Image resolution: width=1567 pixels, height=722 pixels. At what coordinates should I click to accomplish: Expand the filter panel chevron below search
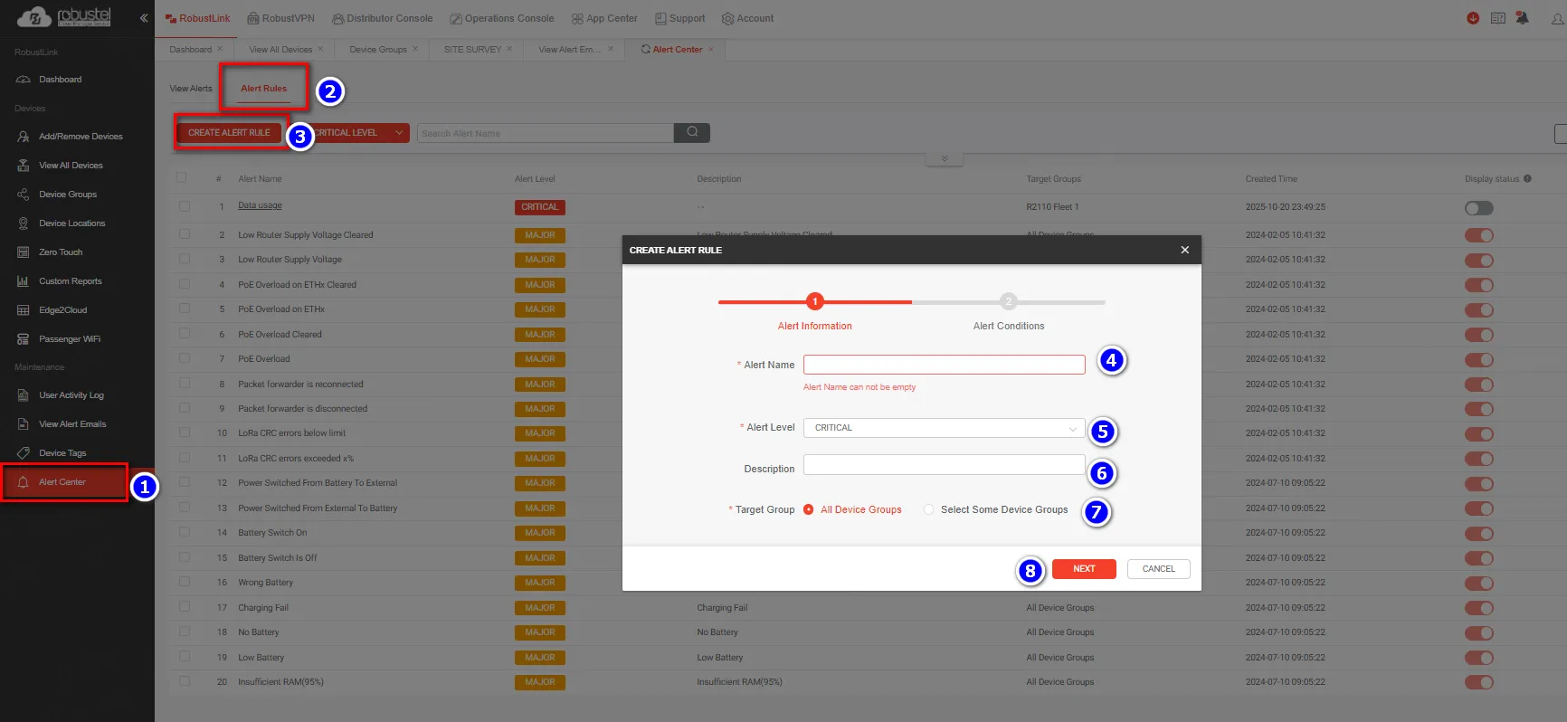pos(945,159)
